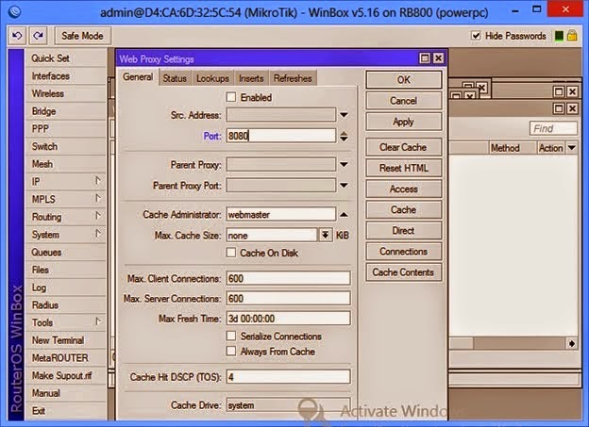Click the horizontal scrollbar in background window
Viewport: 589px width, 427px height.
pyautogui.click(x=519, y=343)
